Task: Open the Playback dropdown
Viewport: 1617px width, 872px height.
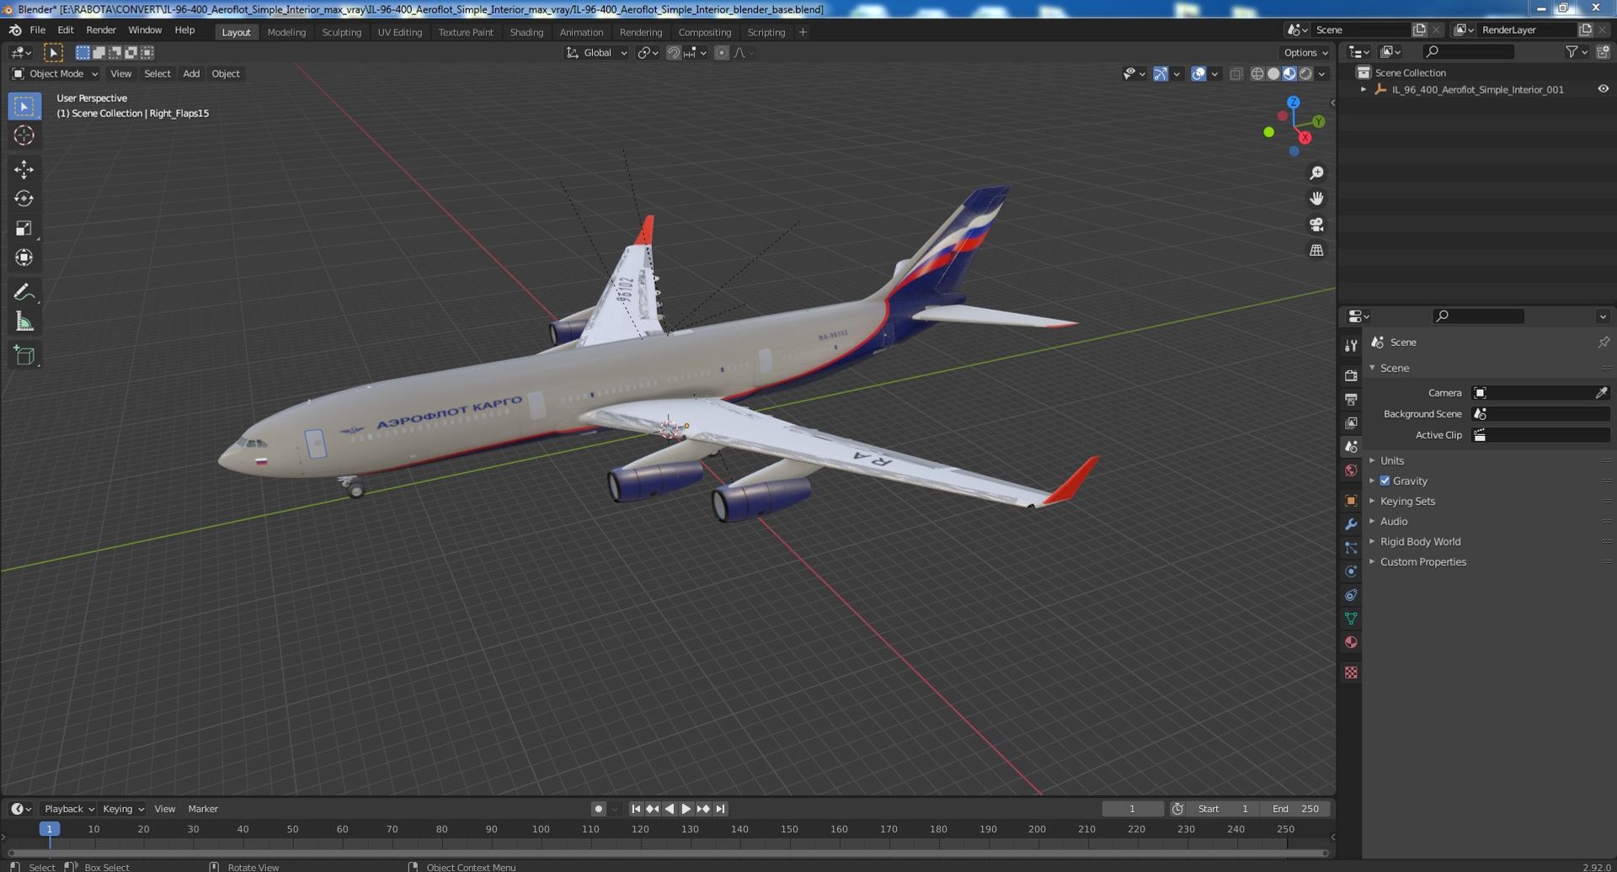Action: tap(68, 809)
